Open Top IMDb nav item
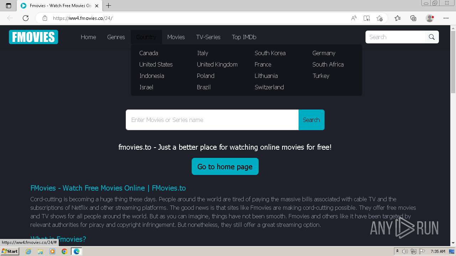 (x=244, y=37)
